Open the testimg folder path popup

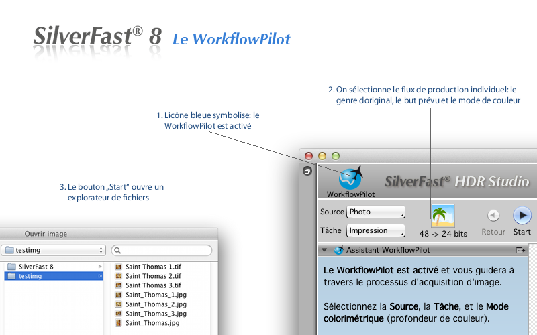[53, 250]
